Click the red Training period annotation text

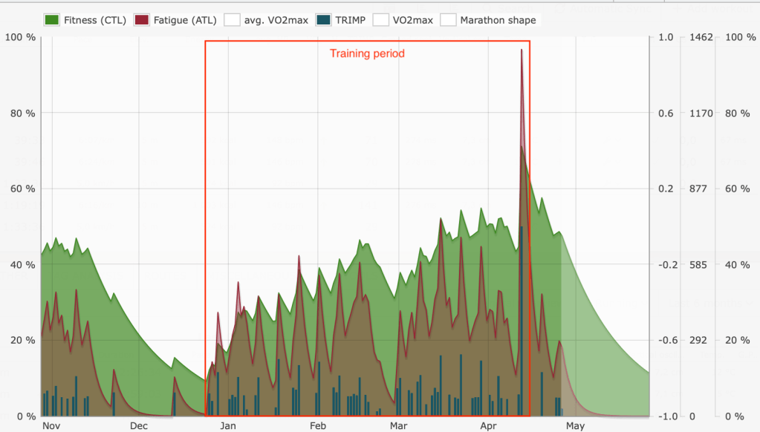367,53
